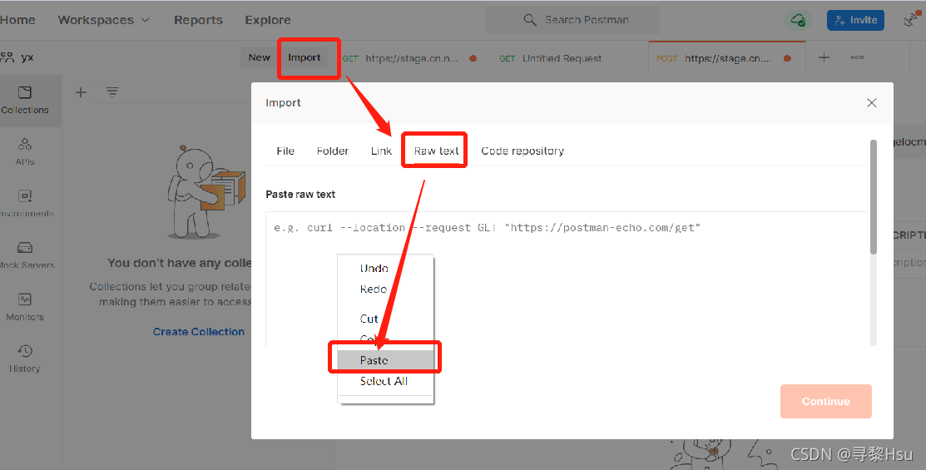Open the Environments sidebar panel

pos(25,204)
